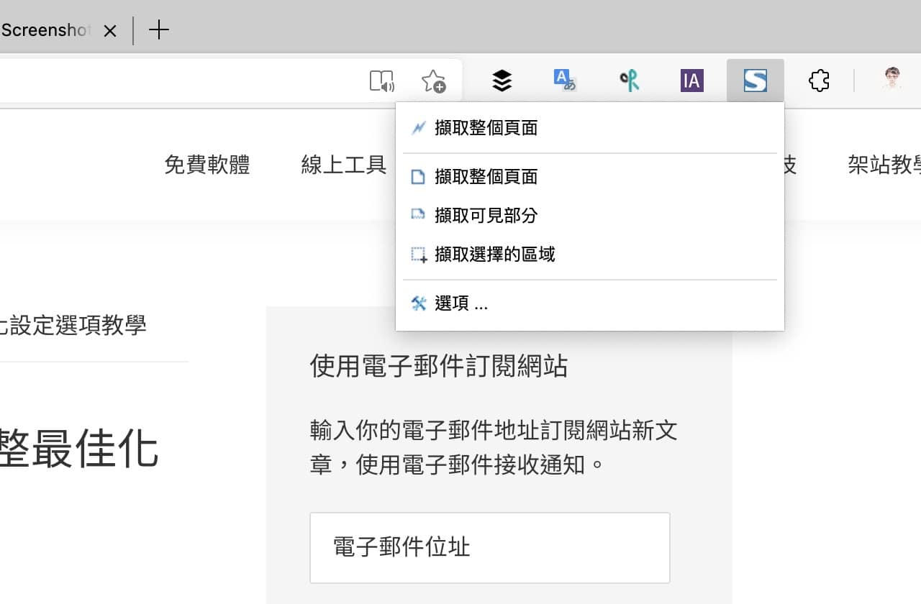Click the 免費軟體 navigation link

pos(207,165)
